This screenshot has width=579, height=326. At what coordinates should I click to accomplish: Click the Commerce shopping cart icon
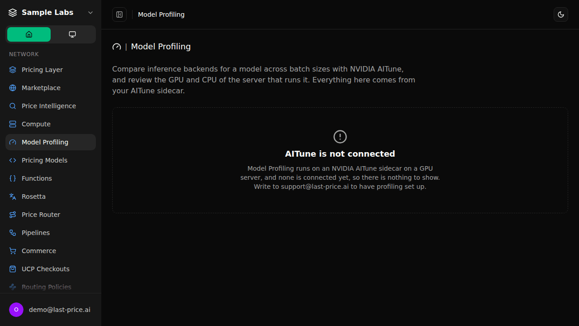(13, 251)
